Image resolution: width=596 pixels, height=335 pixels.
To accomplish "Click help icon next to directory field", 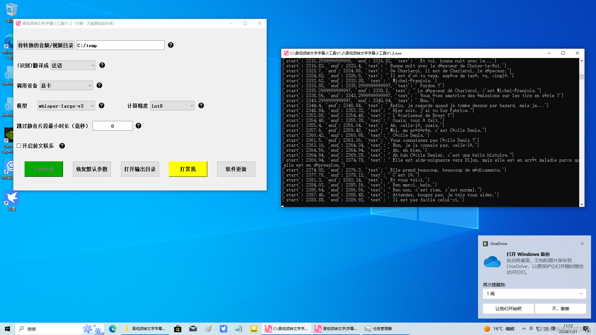I will click(x=170, y=45).
